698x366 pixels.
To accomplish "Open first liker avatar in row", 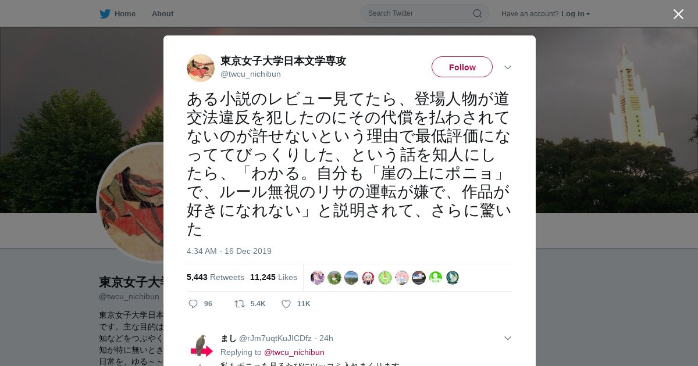I will 318,278.
